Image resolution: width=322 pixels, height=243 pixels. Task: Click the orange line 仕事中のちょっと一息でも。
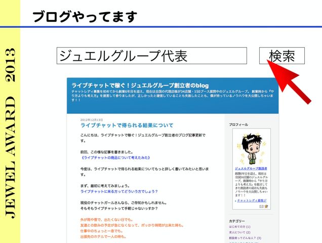click(x=101, y=231)
